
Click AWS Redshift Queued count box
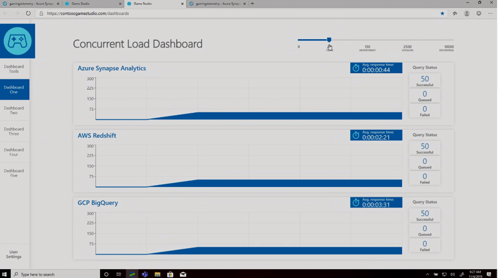[425, 163]
